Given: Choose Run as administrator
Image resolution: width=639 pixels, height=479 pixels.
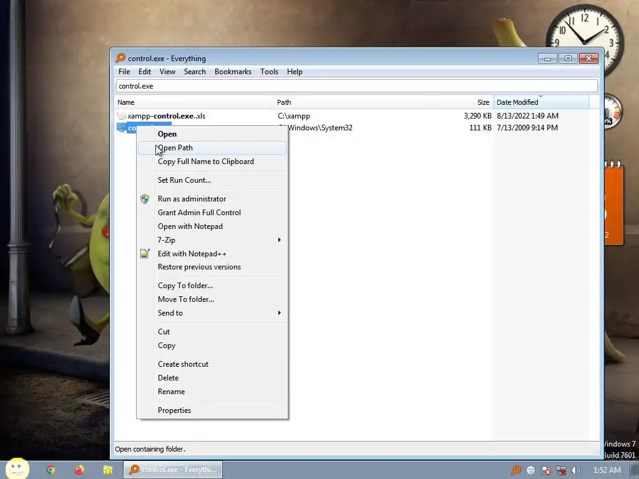Looking at the screenshot, I should point(212,199).
